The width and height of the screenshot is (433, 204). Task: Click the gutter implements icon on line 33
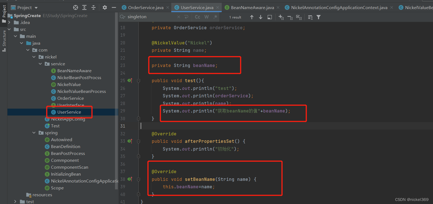(130, 141)
